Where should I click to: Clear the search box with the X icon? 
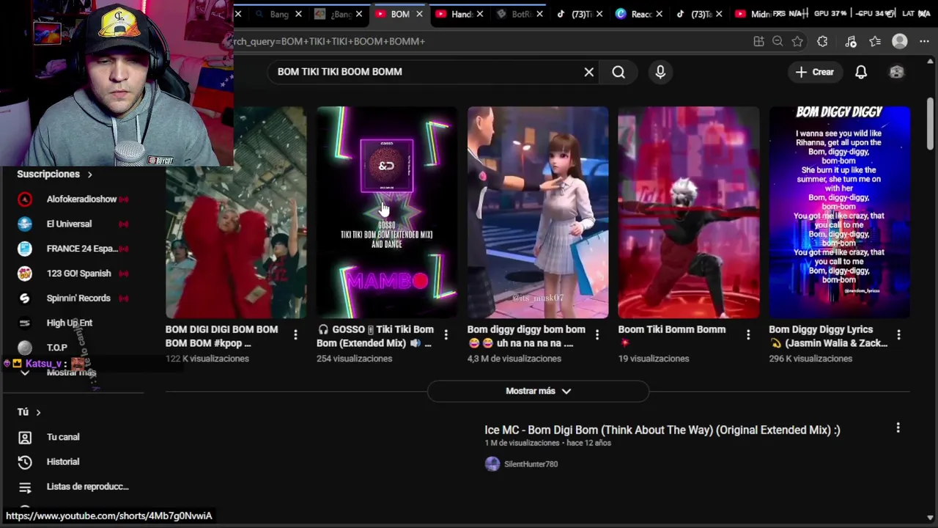click(x=588, y=72)
